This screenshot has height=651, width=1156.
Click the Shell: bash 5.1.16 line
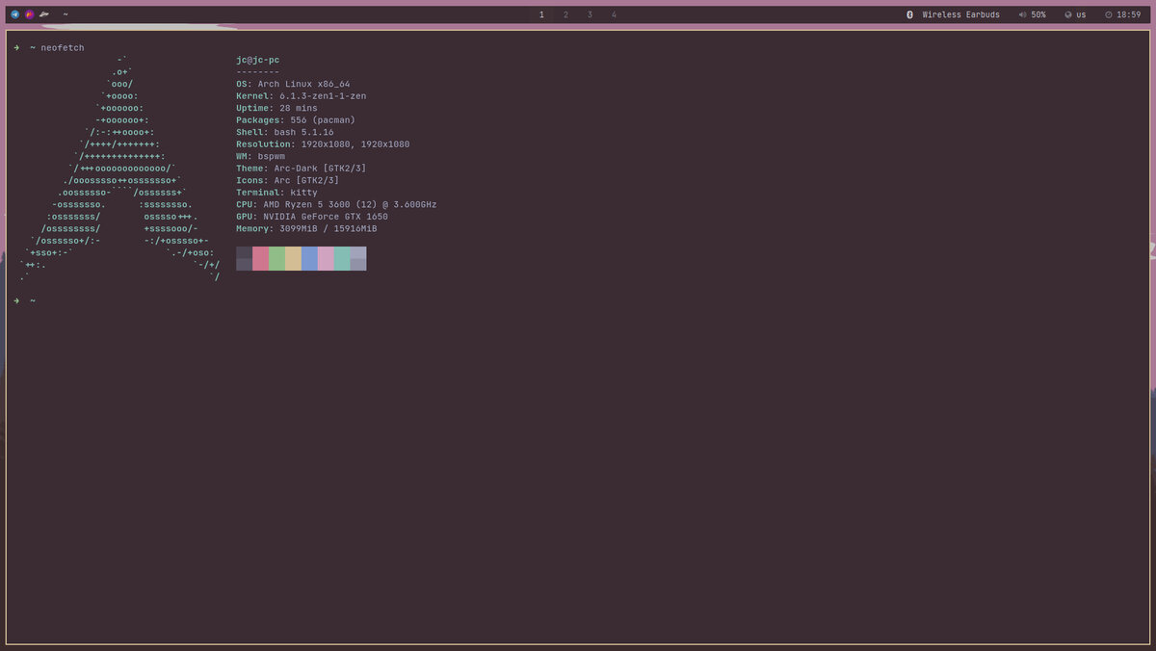point(285,132)
